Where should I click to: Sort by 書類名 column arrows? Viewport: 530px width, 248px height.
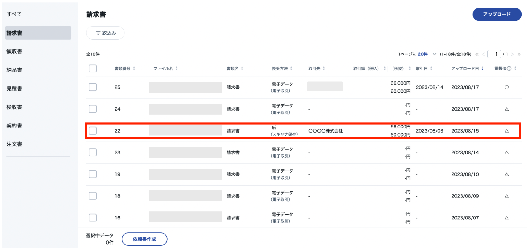[x=242, y=68]
